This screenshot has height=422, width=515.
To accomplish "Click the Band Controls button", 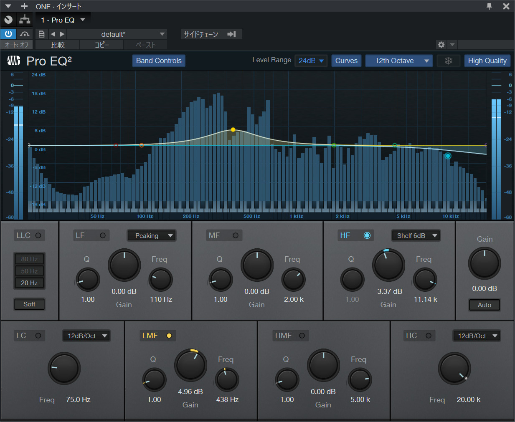I will point(159,61).
